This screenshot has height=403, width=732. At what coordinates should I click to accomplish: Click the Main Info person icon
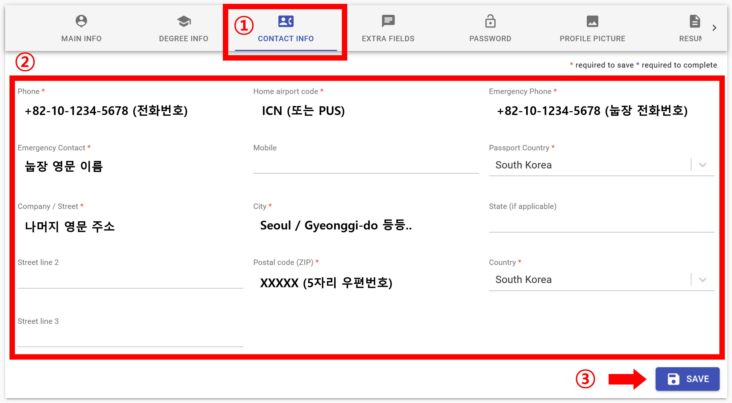point(81,21)
